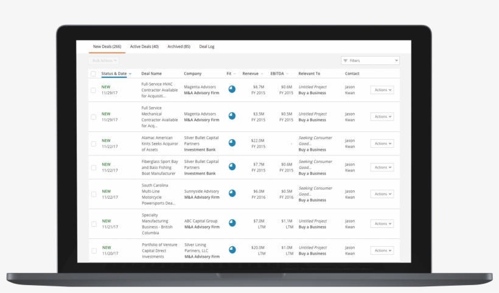Click ABC Capital Group company name
Image resolution: width=499 pixels, height=293 pixels.
pyautogui.click(x=201, y=221)
